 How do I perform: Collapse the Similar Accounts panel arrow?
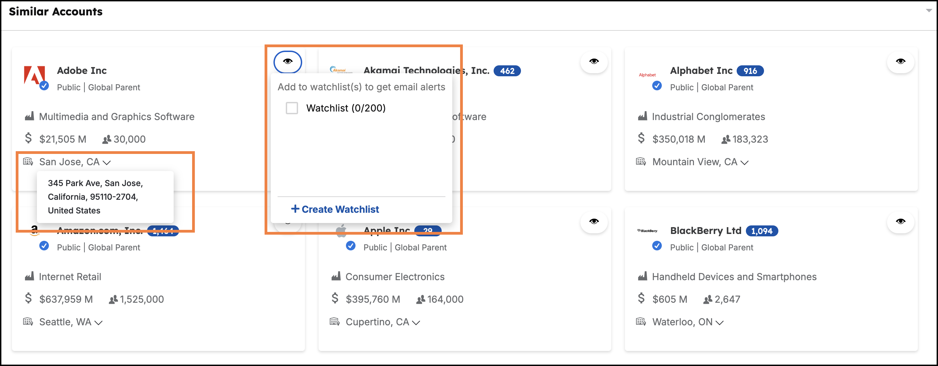pyautogui.click(x=929, y=11)
